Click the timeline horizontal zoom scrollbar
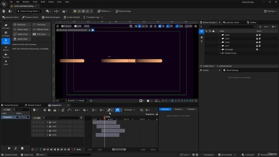This screenshot has width=279, height=157. coord(119,150)
